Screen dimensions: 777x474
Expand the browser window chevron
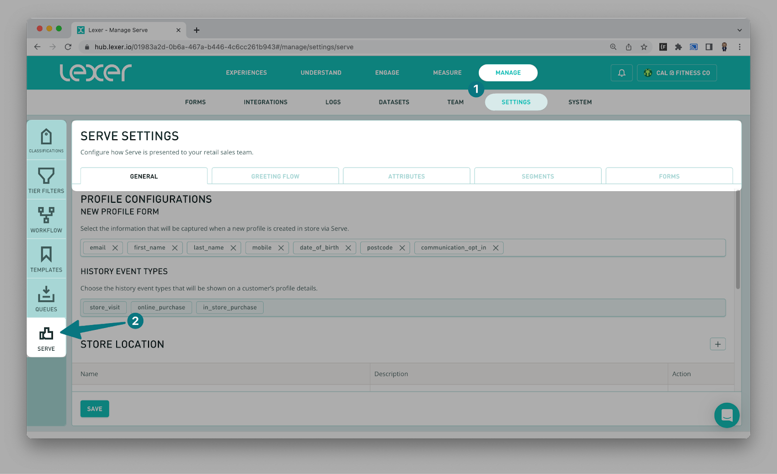pos(739,30)
